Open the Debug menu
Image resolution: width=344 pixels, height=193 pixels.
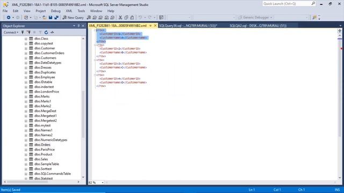coord(55,11)
